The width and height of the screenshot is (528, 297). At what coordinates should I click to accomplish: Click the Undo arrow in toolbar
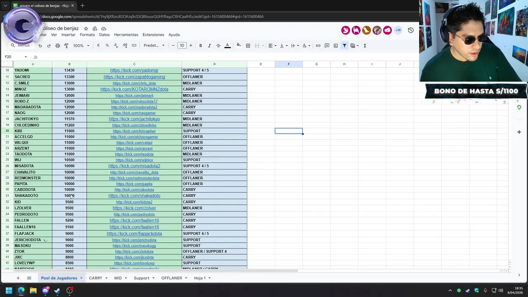tap(40, 45)
